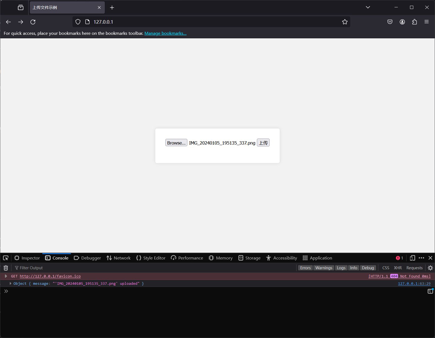Open the Inspector panel tab
Viewport: 435px width, 338px height.
pos(27,258)
